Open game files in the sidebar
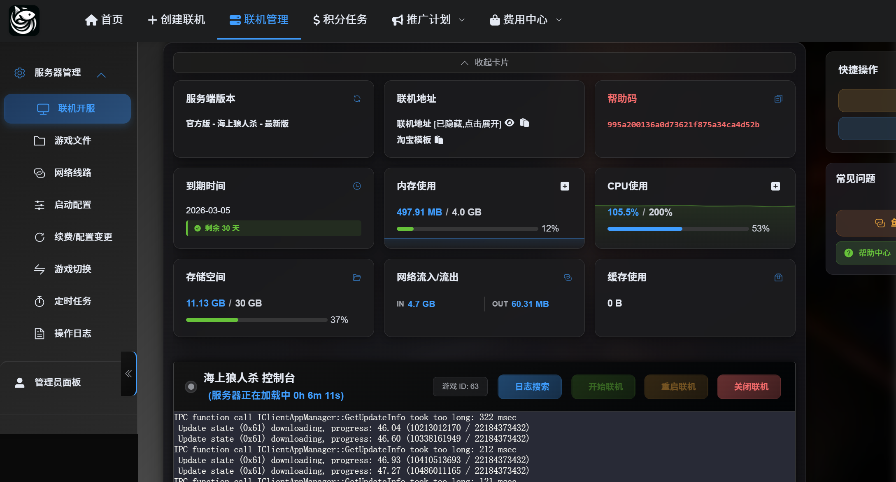The height and width of the screenshot is (482, 896). click(72, 141)
